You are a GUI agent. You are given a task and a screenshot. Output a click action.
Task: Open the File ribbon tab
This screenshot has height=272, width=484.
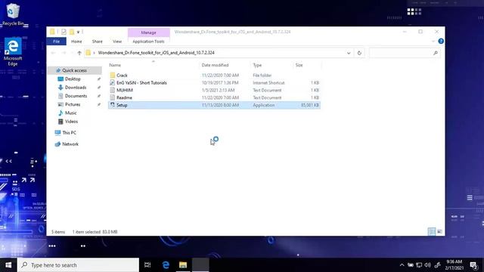(x=56, y=42)
